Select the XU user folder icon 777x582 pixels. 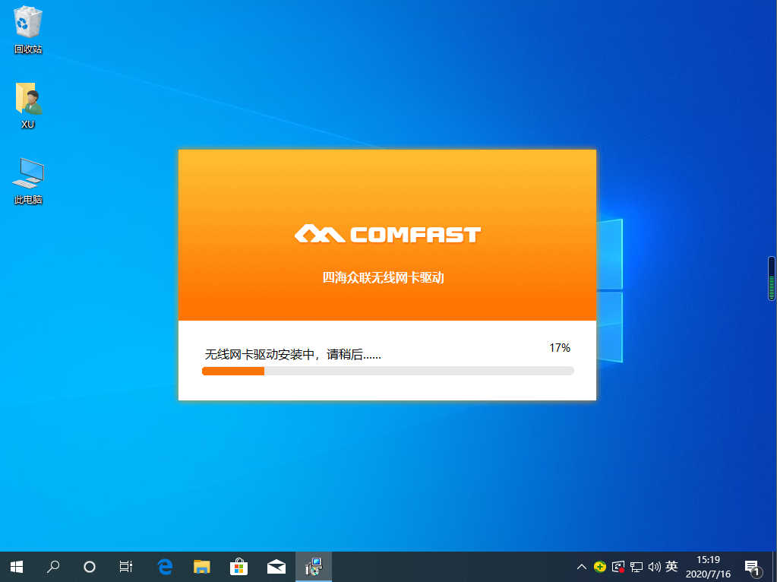[x=28, y=106]
